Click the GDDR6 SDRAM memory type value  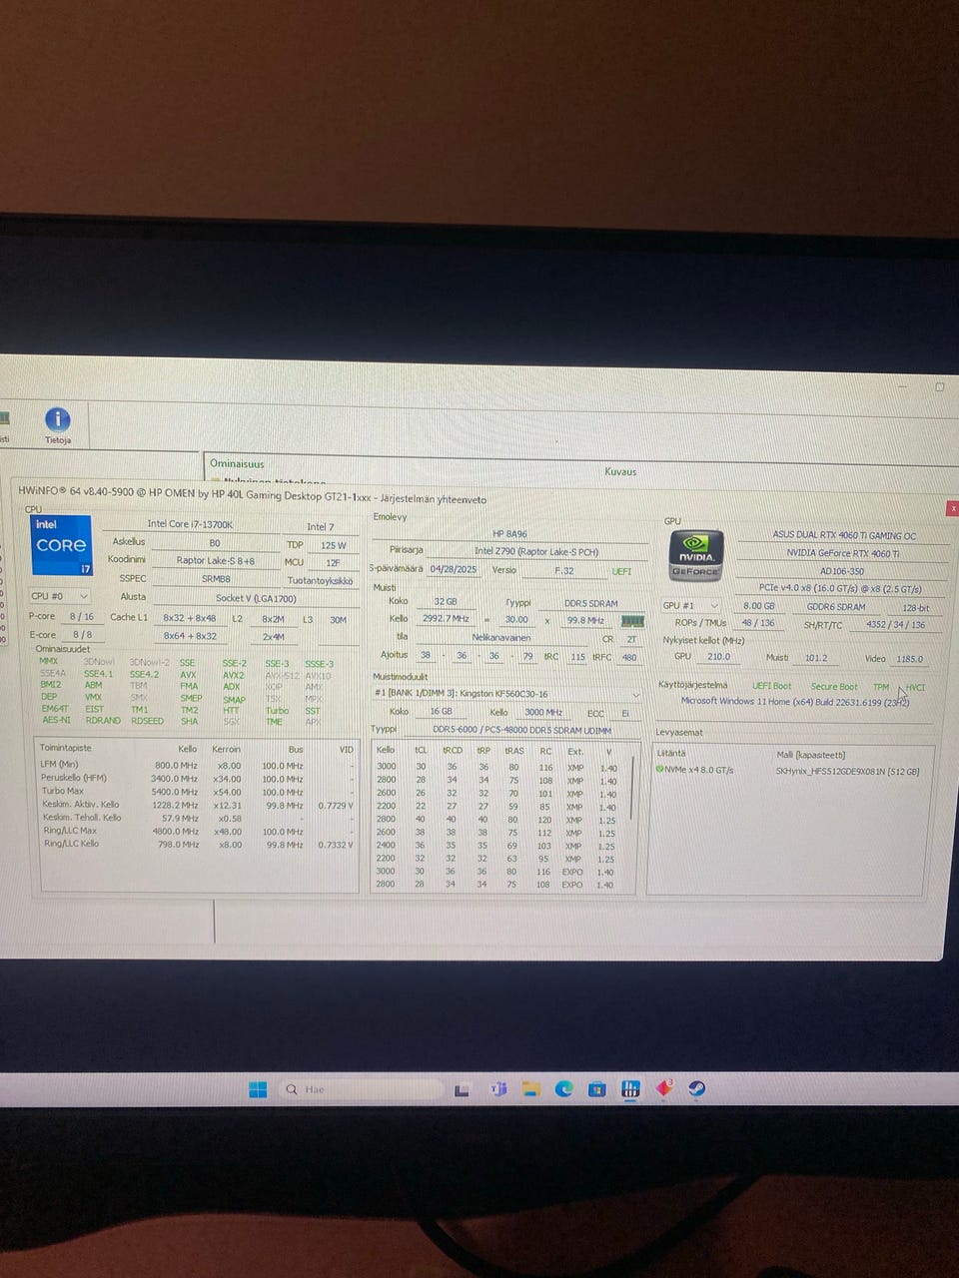(x=836, y=606)
